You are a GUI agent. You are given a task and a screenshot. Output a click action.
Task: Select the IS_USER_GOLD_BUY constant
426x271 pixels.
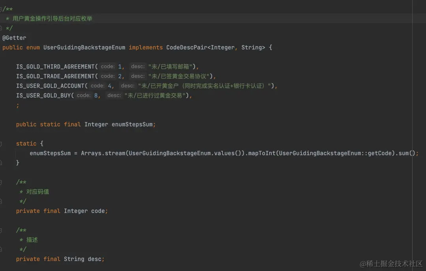(x=43, y=95)
